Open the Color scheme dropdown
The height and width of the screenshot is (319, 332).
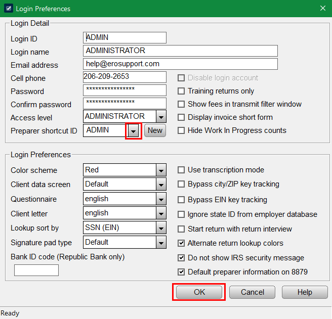[160, 170]
